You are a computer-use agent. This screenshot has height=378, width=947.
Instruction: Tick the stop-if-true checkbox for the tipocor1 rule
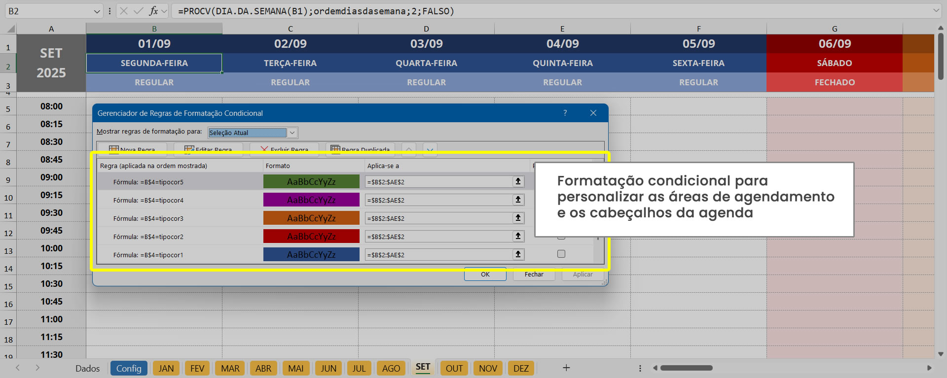point(561,254)
